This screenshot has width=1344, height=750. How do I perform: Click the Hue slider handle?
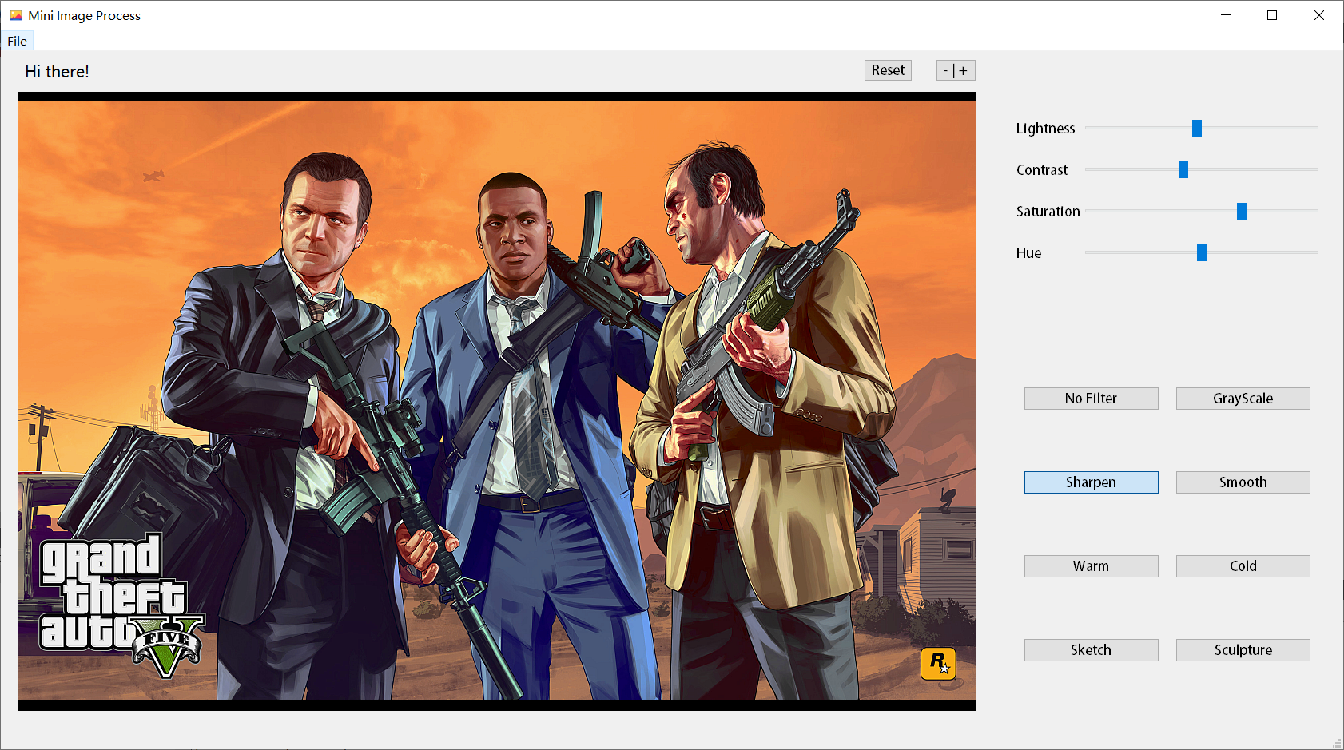[x=1202, y=252]
